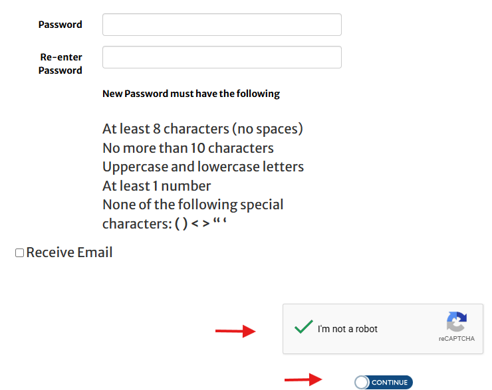492x390 pixels.
Task: Click the small "reCAPTCHA" text under the logo
Action: (x=456, y=339)
